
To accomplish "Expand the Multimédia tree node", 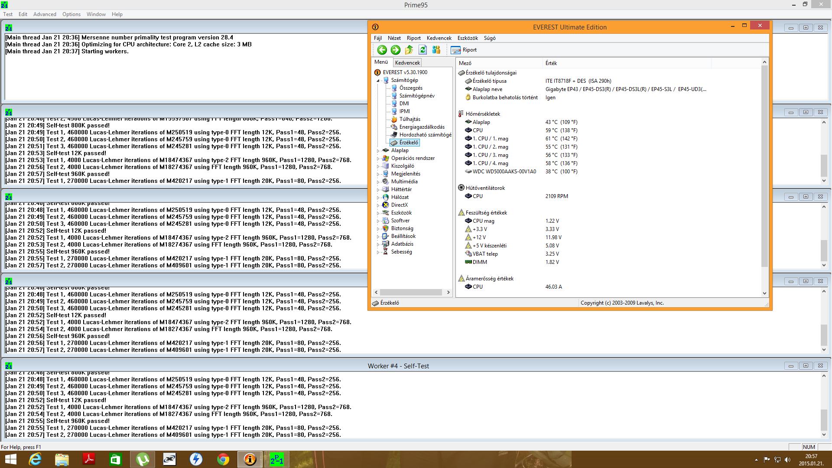I will click(378, 182).
